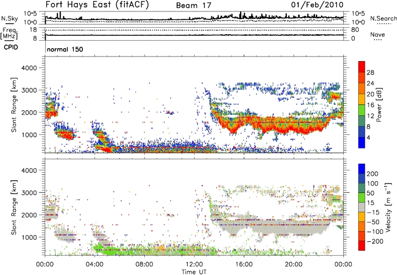Image resolution: width=397 pixels, height=275 pixels.
Task: Click 'Slant Range [km]' label of Power panel
Action: click(x=14, y=105)
